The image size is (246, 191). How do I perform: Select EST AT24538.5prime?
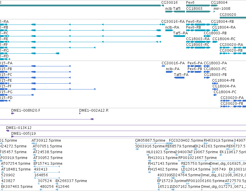[x=47, y=152]
